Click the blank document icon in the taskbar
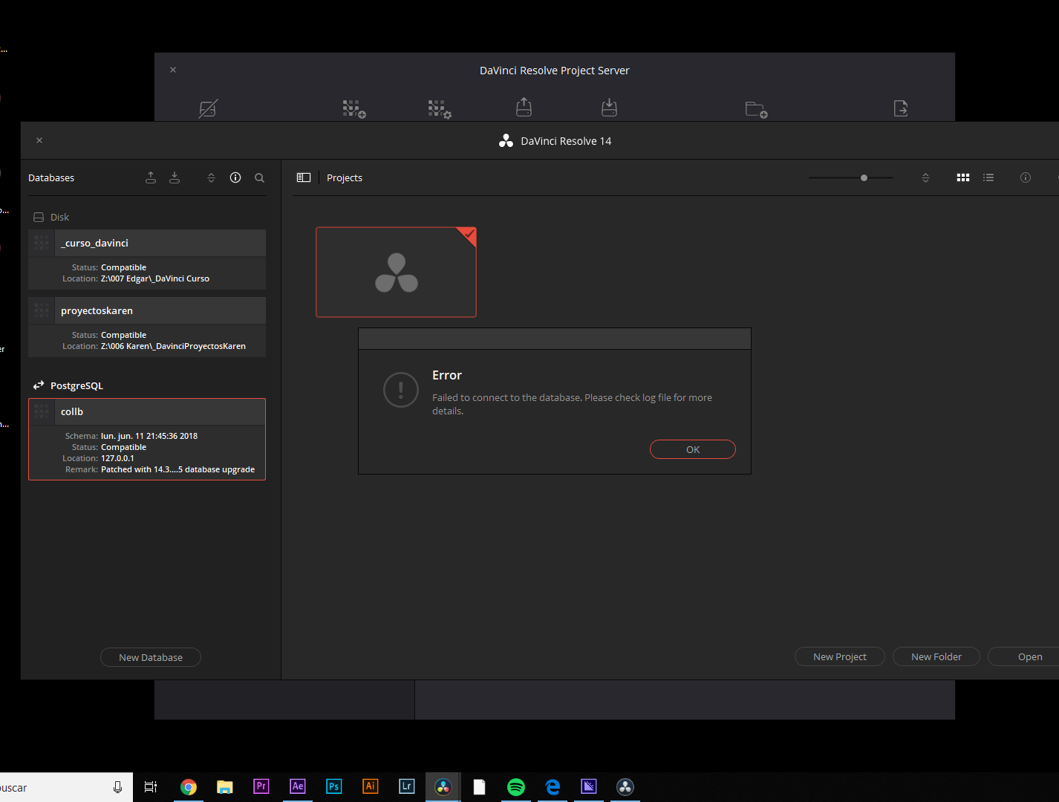The height and width of the screenshot is (802, 1059). click(x=480, y=787)
